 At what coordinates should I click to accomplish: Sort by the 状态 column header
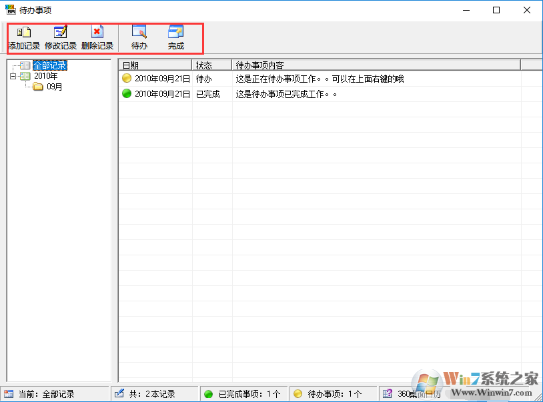212,65
